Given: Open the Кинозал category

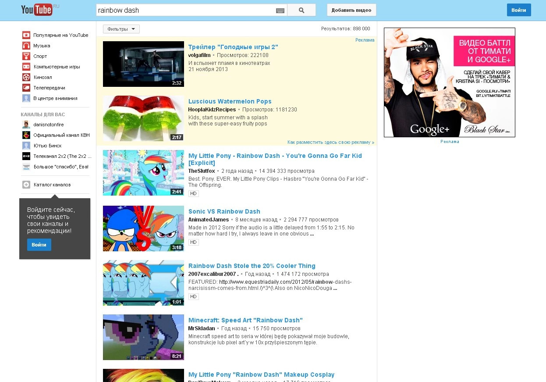Looking at the screenshot, I should pyautogui.click(x=43, y=77).
